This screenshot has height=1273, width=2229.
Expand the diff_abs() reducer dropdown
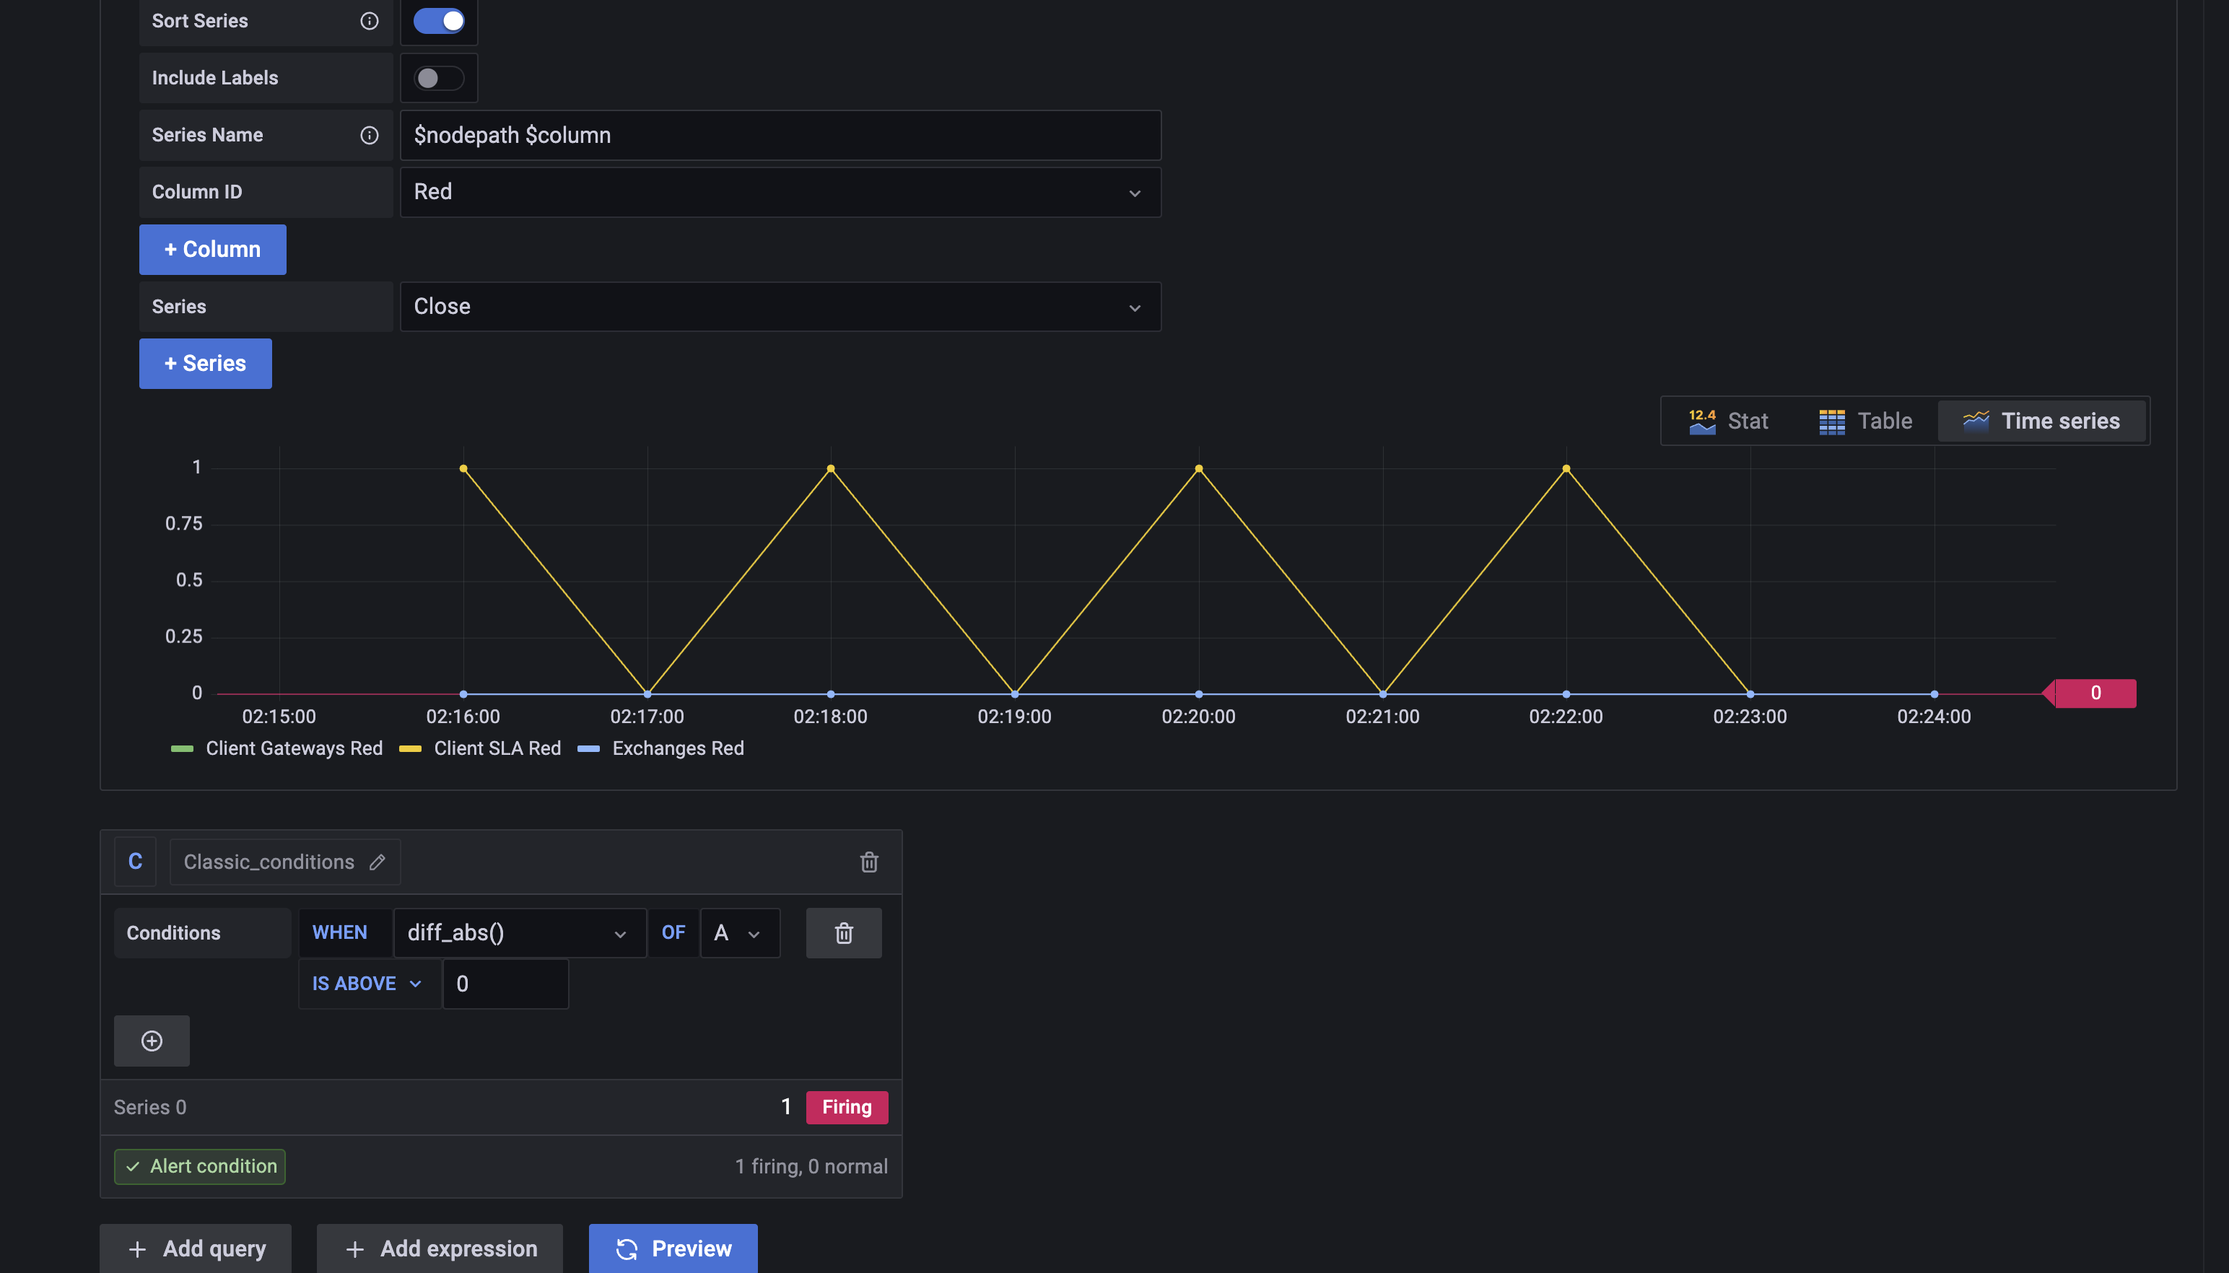tap(518, 933)
